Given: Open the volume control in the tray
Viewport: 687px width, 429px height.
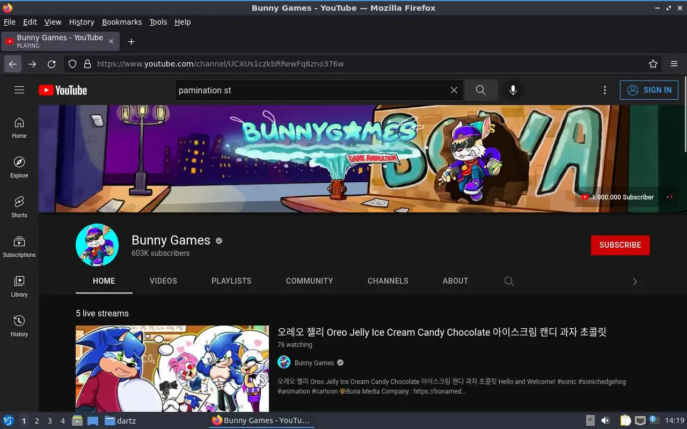Looking at the screenshot, I should click(x=605, y=420).
